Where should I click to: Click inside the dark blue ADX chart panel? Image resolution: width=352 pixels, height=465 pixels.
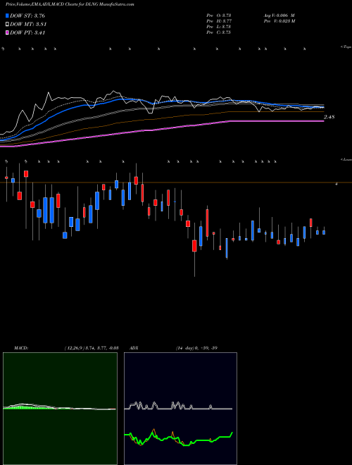(180, 409)
